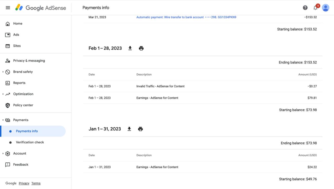Click the Mar 21, 2023 date

(97, 17)
